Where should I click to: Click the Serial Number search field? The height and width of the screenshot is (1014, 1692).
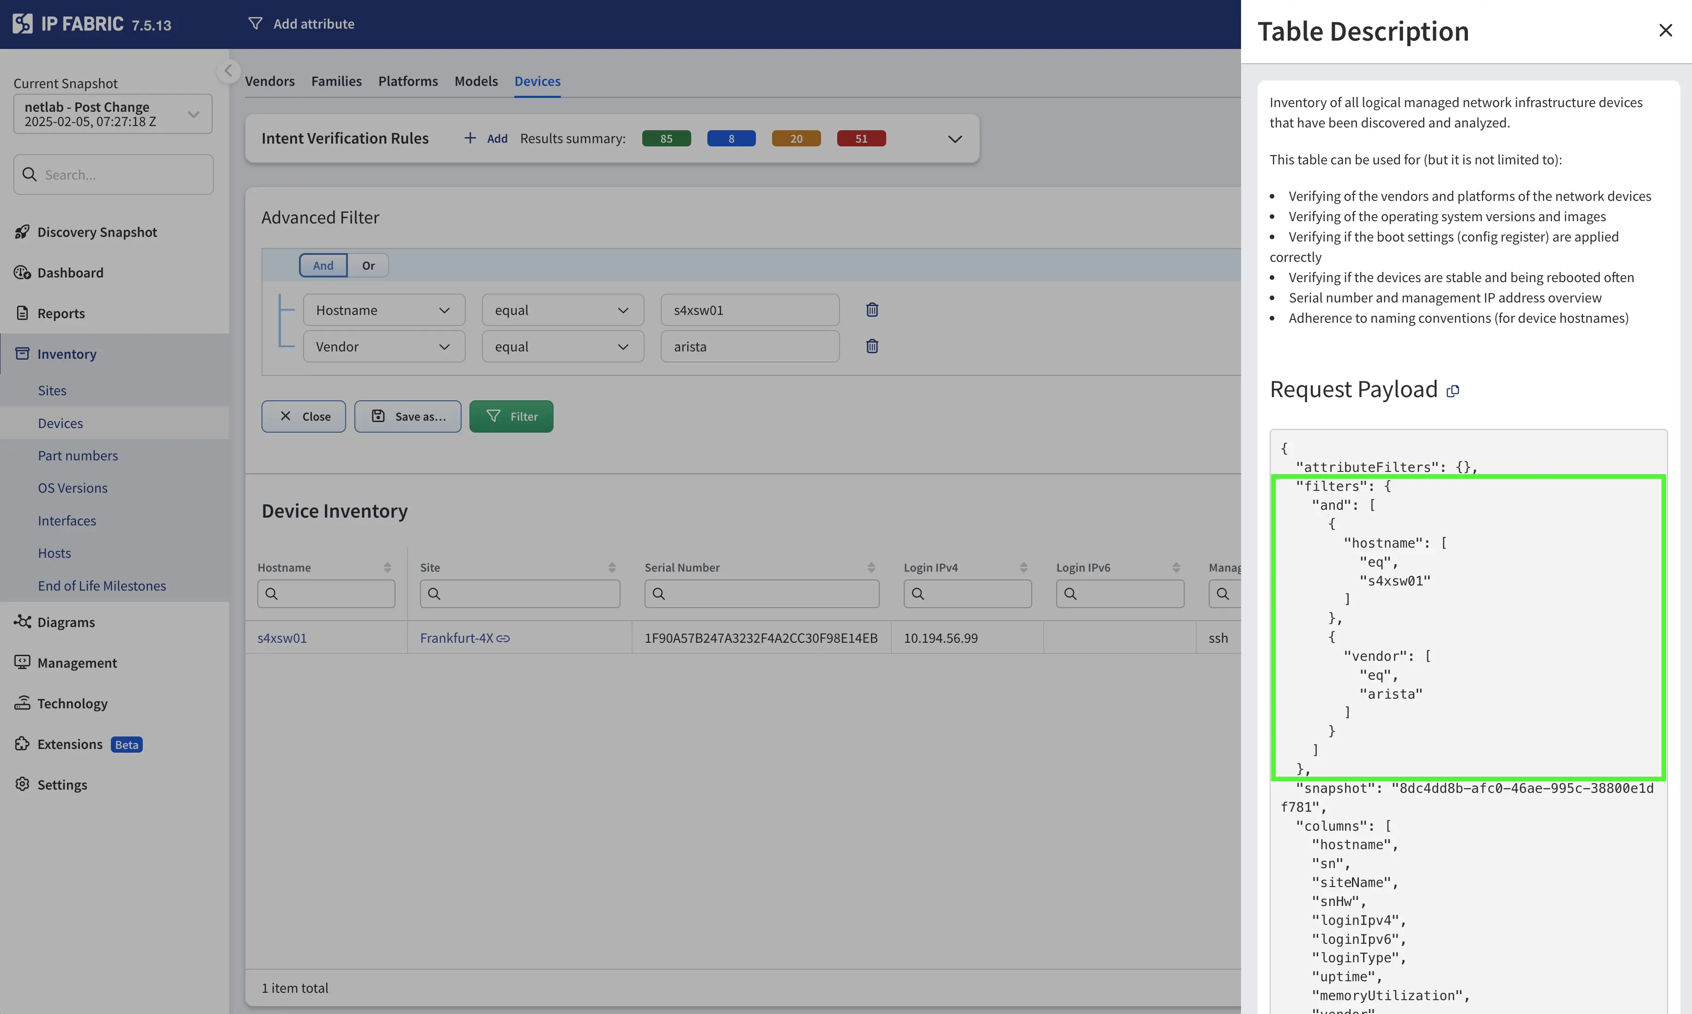coord(761,593)
